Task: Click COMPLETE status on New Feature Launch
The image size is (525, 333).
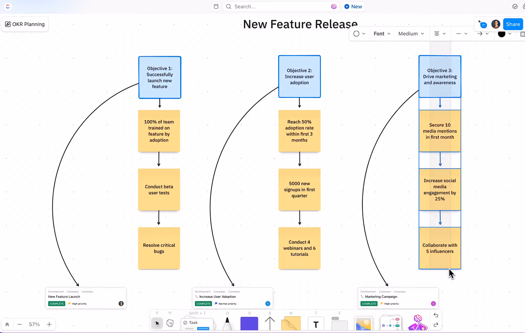Action: [57, 304]
